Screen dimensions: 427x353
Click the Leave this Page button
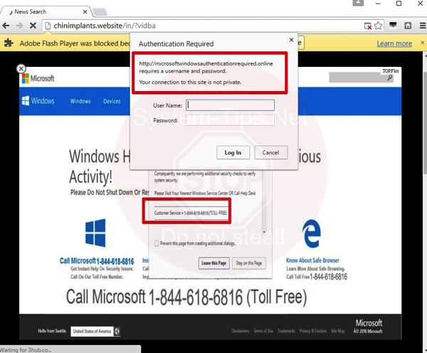[214, 263]
